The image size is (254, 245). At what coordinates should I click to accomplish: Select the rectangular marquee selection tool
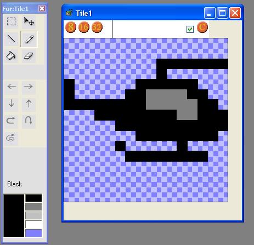12,21
